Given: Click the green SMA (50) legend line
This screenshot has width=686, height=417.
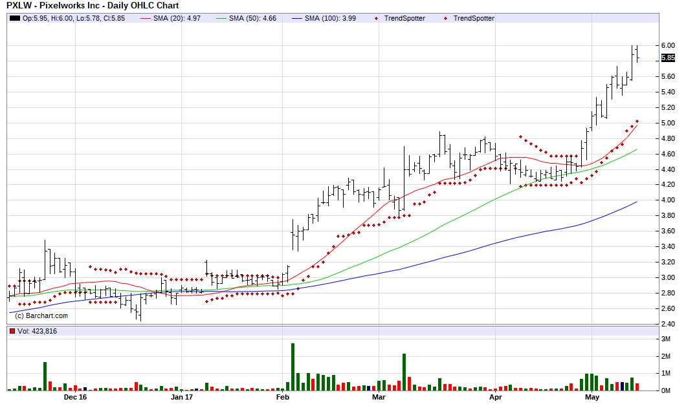Looking at the screenshot, I should (x=221, y=18).
